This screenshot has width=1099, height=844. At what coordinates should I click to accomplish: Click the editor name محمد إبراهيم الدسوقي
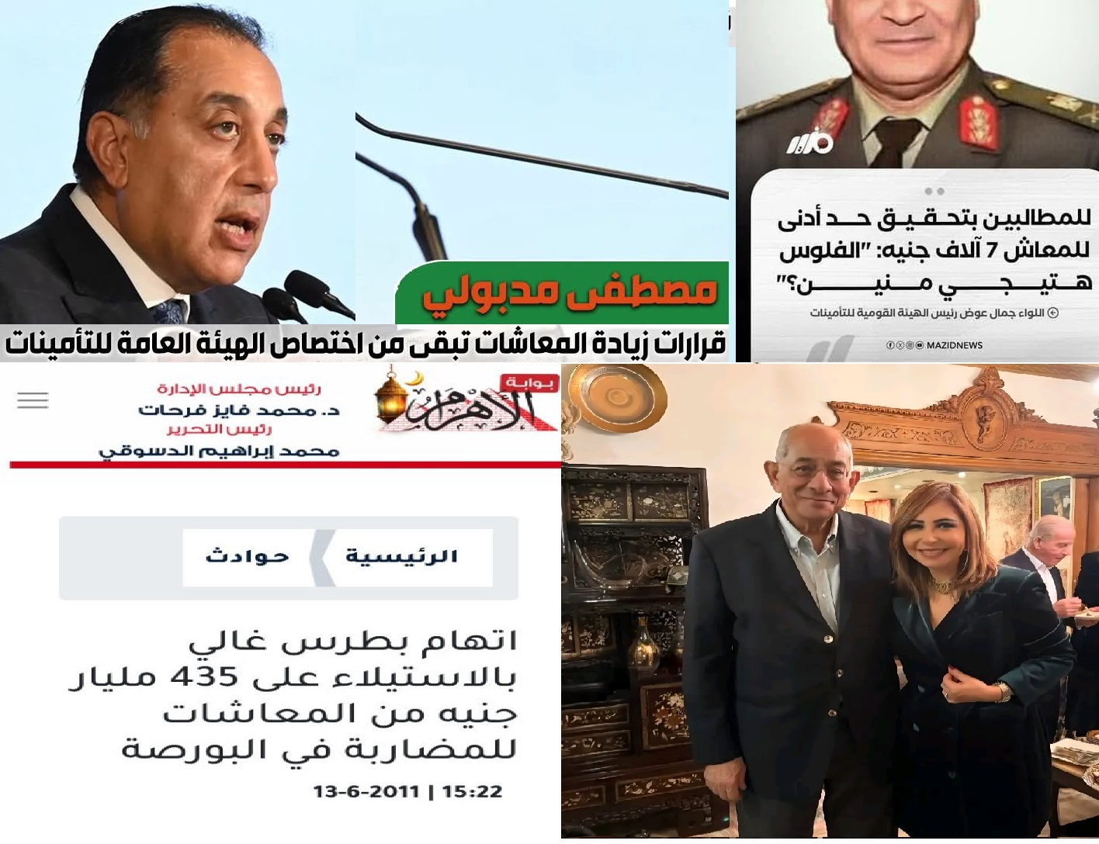[219, 451]
